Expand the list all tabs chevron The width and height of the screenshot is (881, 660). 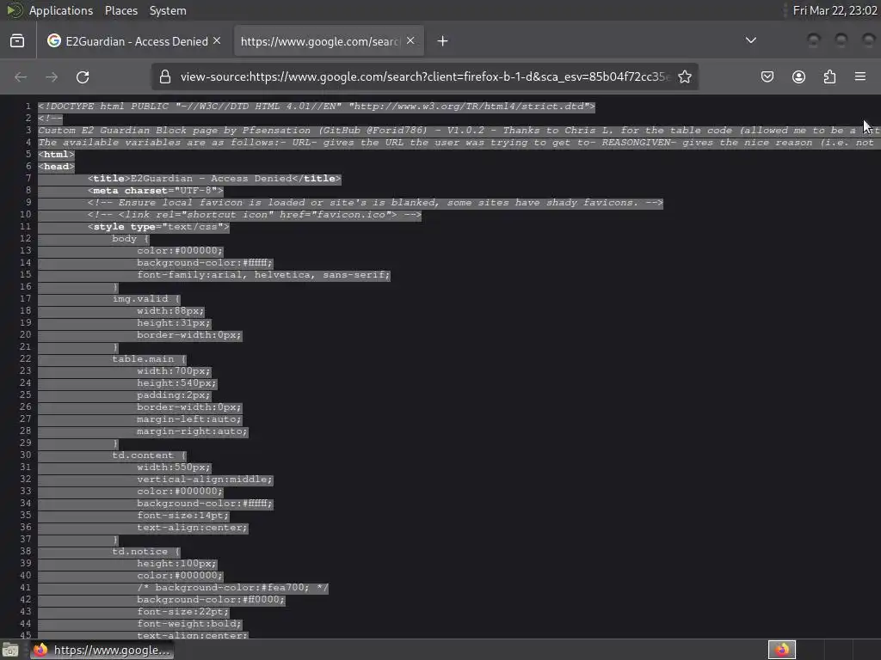[750, 40]
